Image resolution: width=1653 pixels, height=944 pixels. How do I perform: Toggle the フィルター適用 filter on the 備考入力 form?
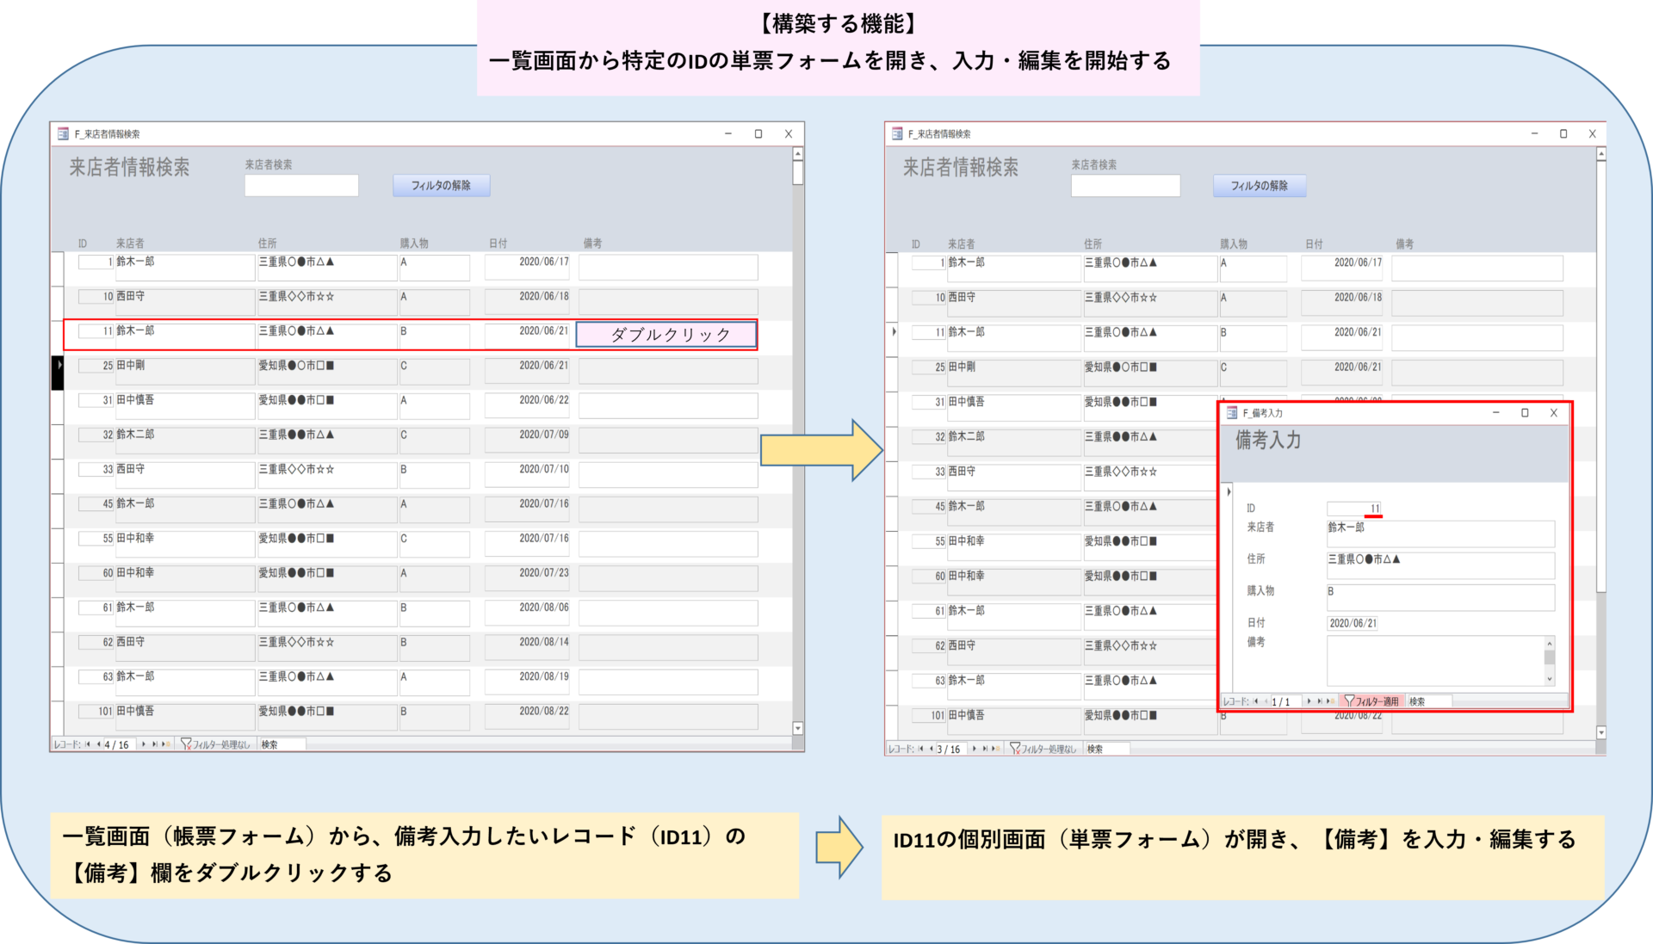(x=1372, y=701)
